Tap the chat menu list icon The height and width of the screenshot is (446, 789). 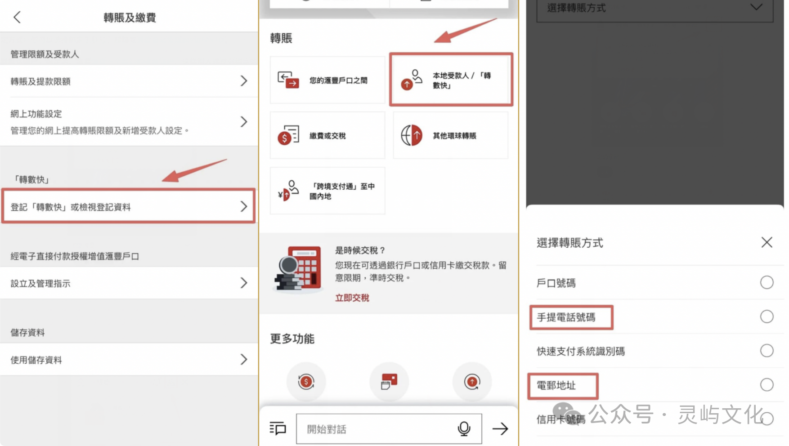point(278,428)
